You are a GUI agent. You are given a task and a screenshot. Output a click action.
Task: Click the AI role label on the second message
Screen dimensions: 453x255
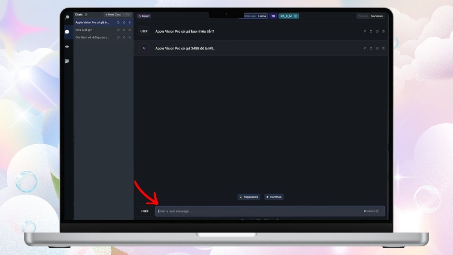pyautogui.click(x=144, y=48)
